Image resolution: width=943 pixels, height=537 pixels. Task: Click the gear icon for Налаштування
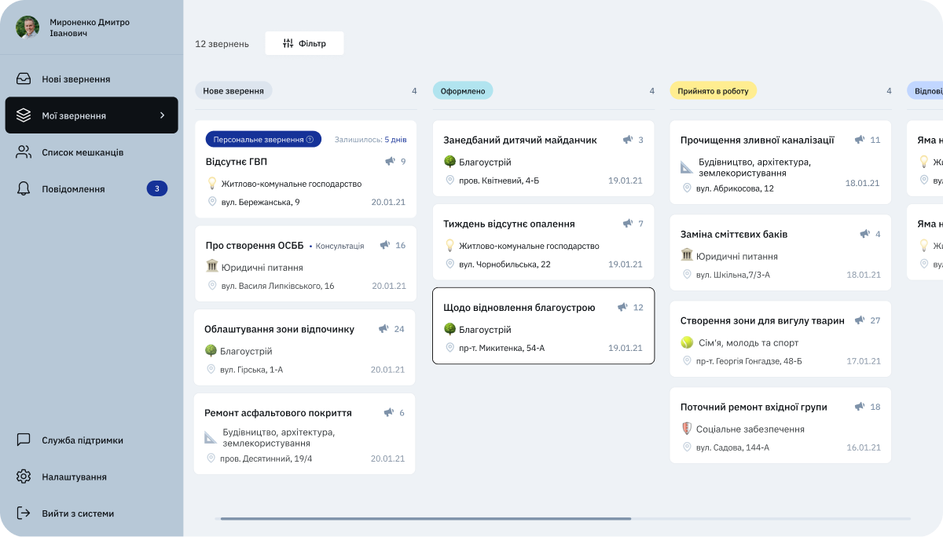click(24, 477)
